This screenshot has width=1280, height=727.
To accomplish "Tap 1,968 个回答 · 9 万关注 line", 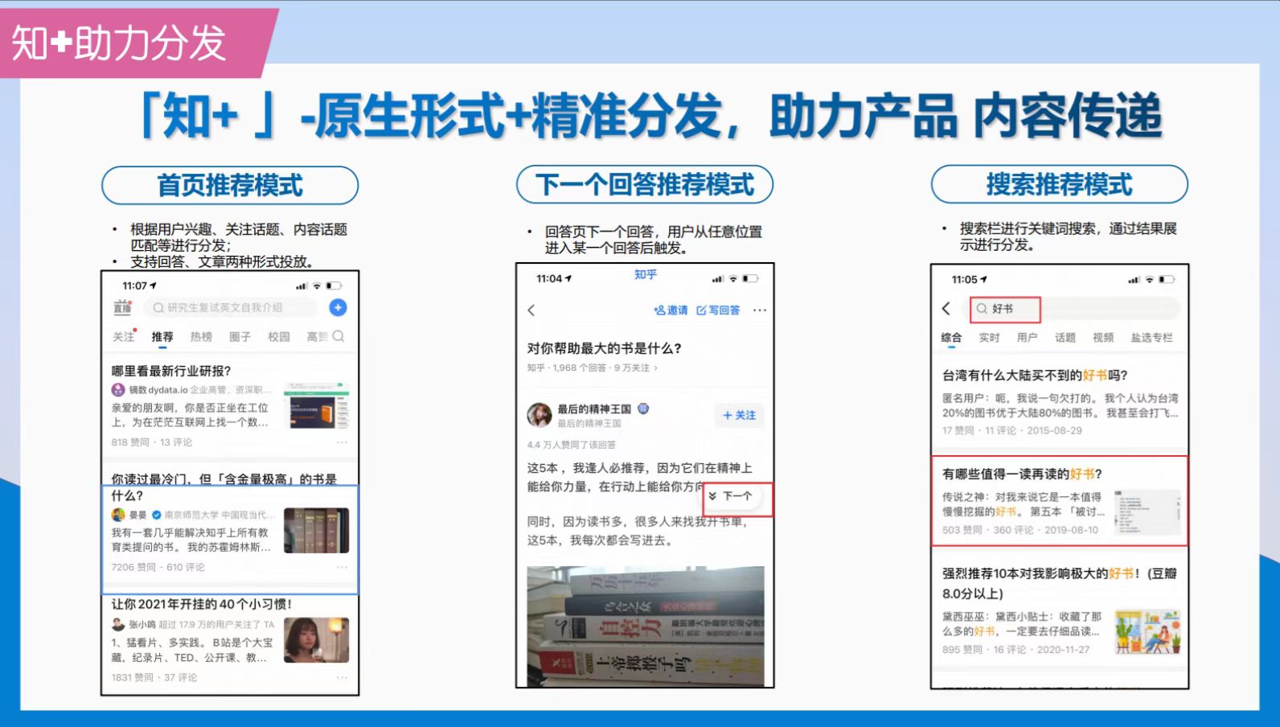I will click(x=592, y=368).
